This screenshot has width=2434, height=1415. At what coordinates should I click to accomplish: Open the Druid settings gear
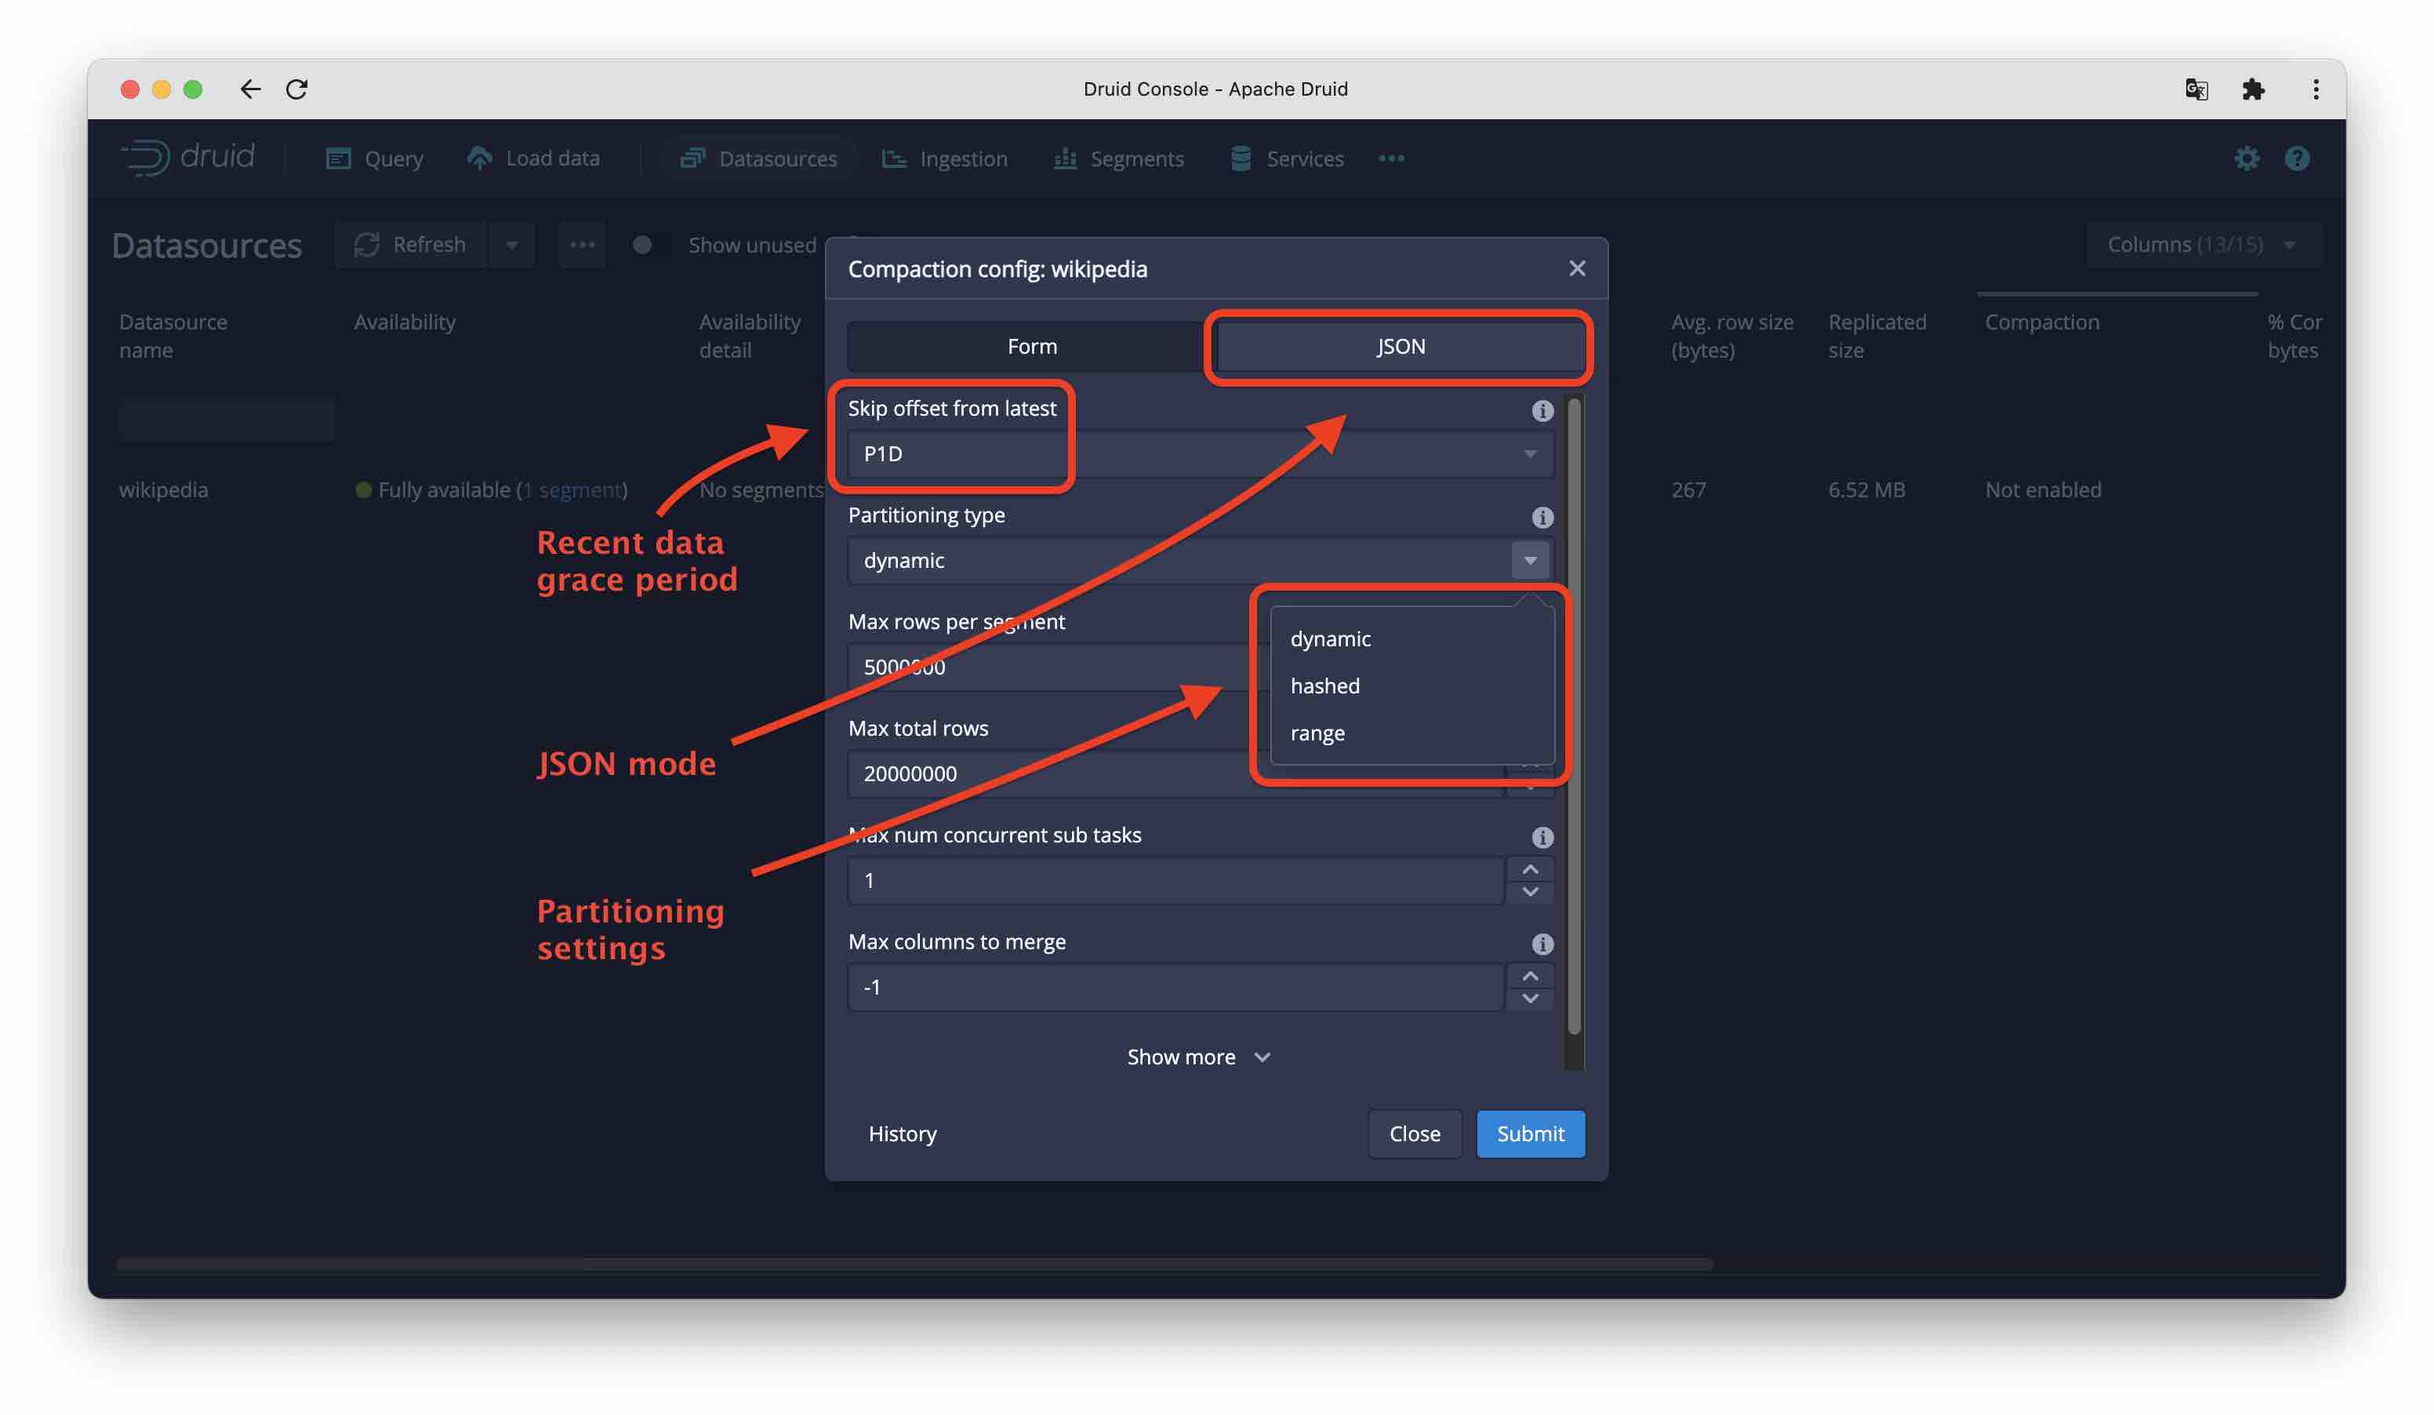point(2247,158)
